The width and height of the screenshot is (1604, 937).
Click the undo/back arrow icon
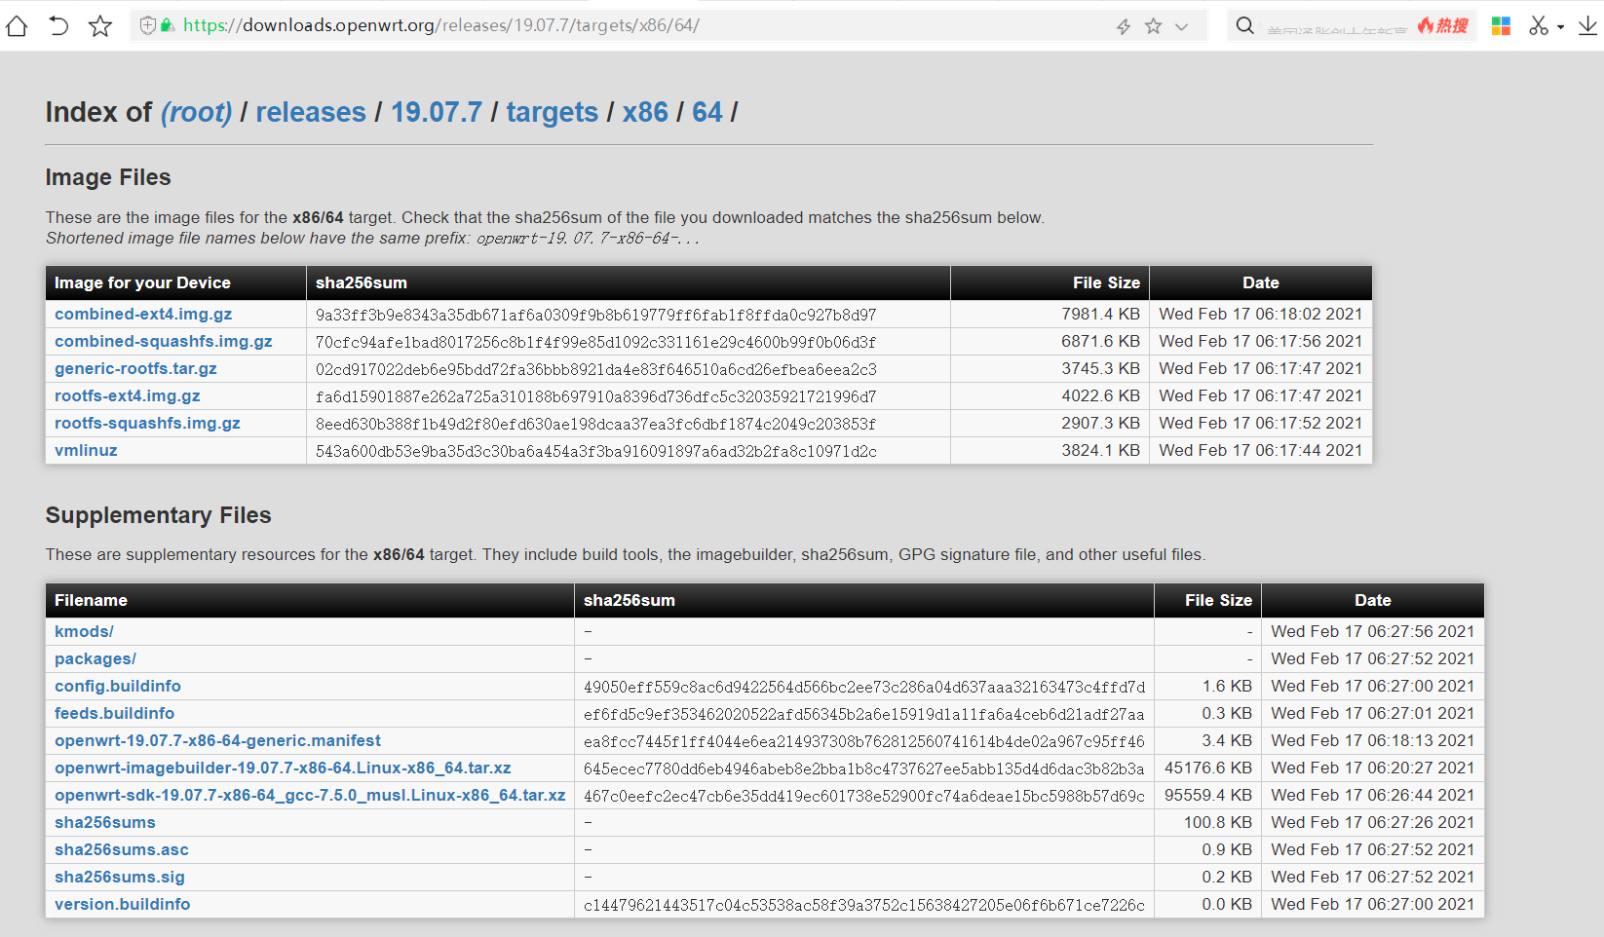(58, 26)
